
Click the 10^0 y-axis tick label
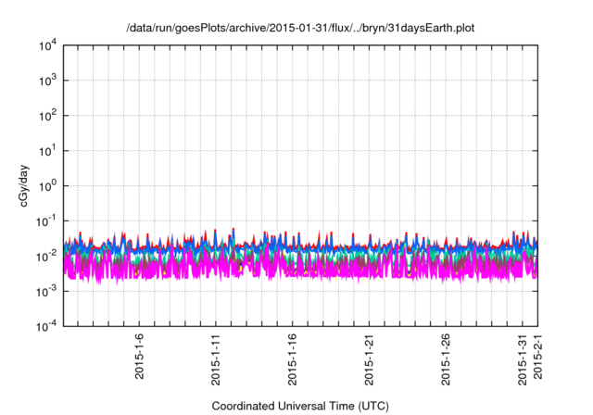(47, 185)
